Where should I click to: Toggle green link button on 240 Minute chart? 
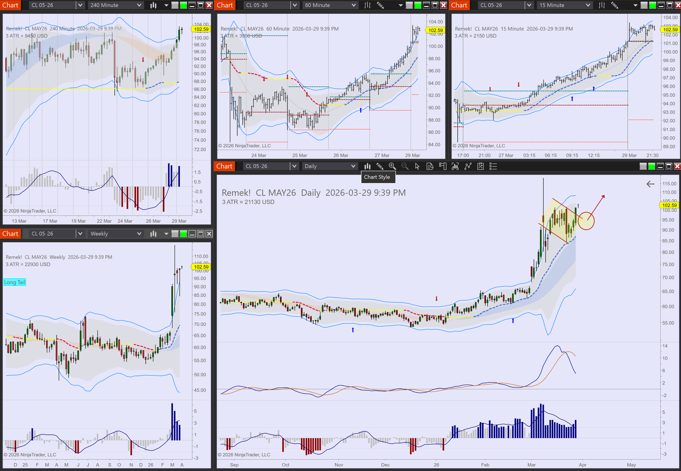pyautogui.click(x=184, y=5)
